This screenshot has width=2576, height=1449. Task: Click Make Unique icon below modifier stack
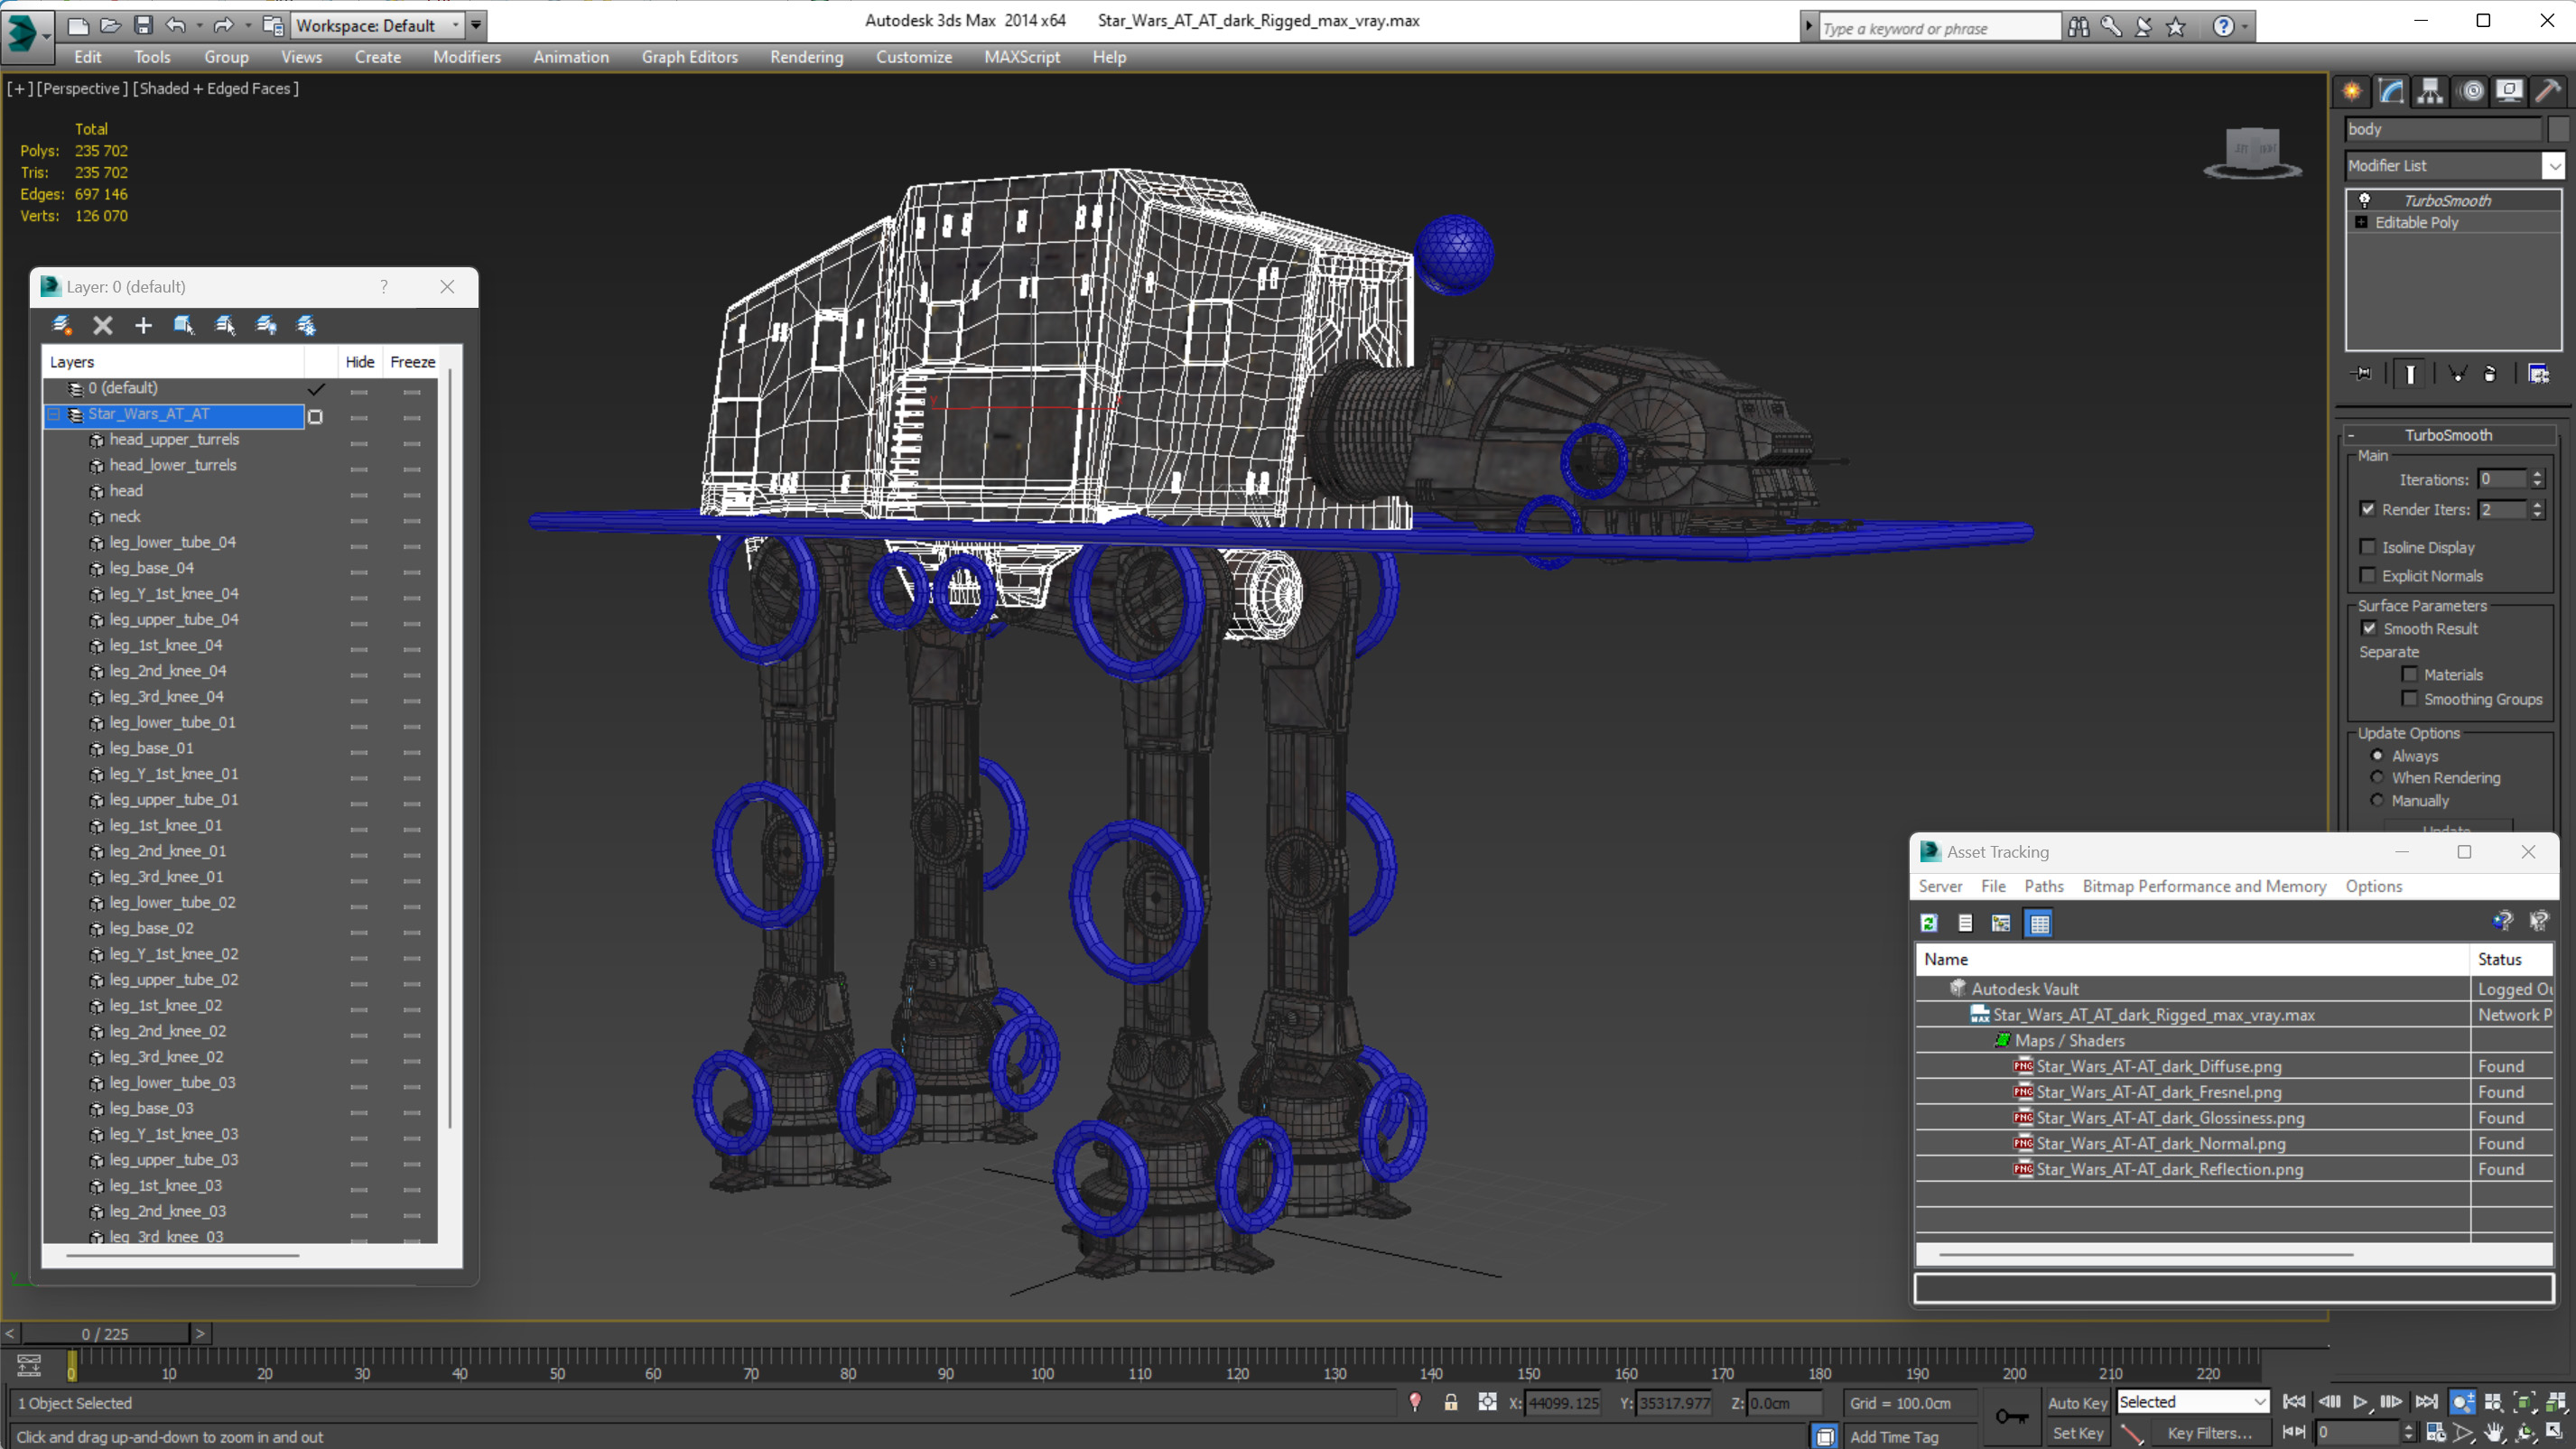click(2456, 374)
